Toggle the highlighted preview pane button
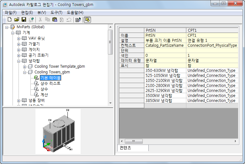The width and height of the screenshot is (245, 164). coord(87,20)
